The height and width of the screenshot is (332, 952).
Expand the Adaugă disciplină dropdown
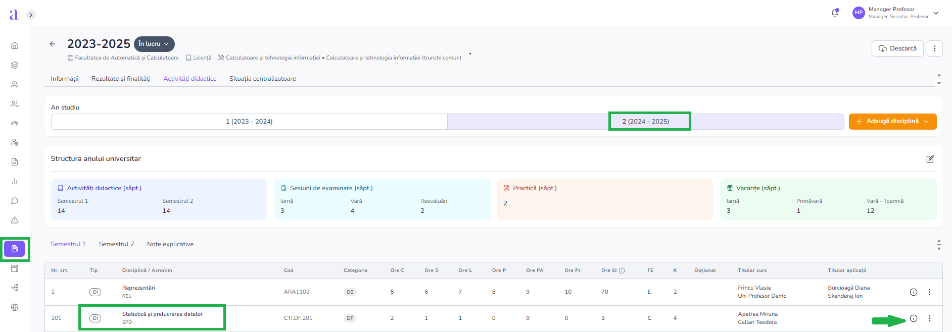pyautogui.click(x=892, y=122)
